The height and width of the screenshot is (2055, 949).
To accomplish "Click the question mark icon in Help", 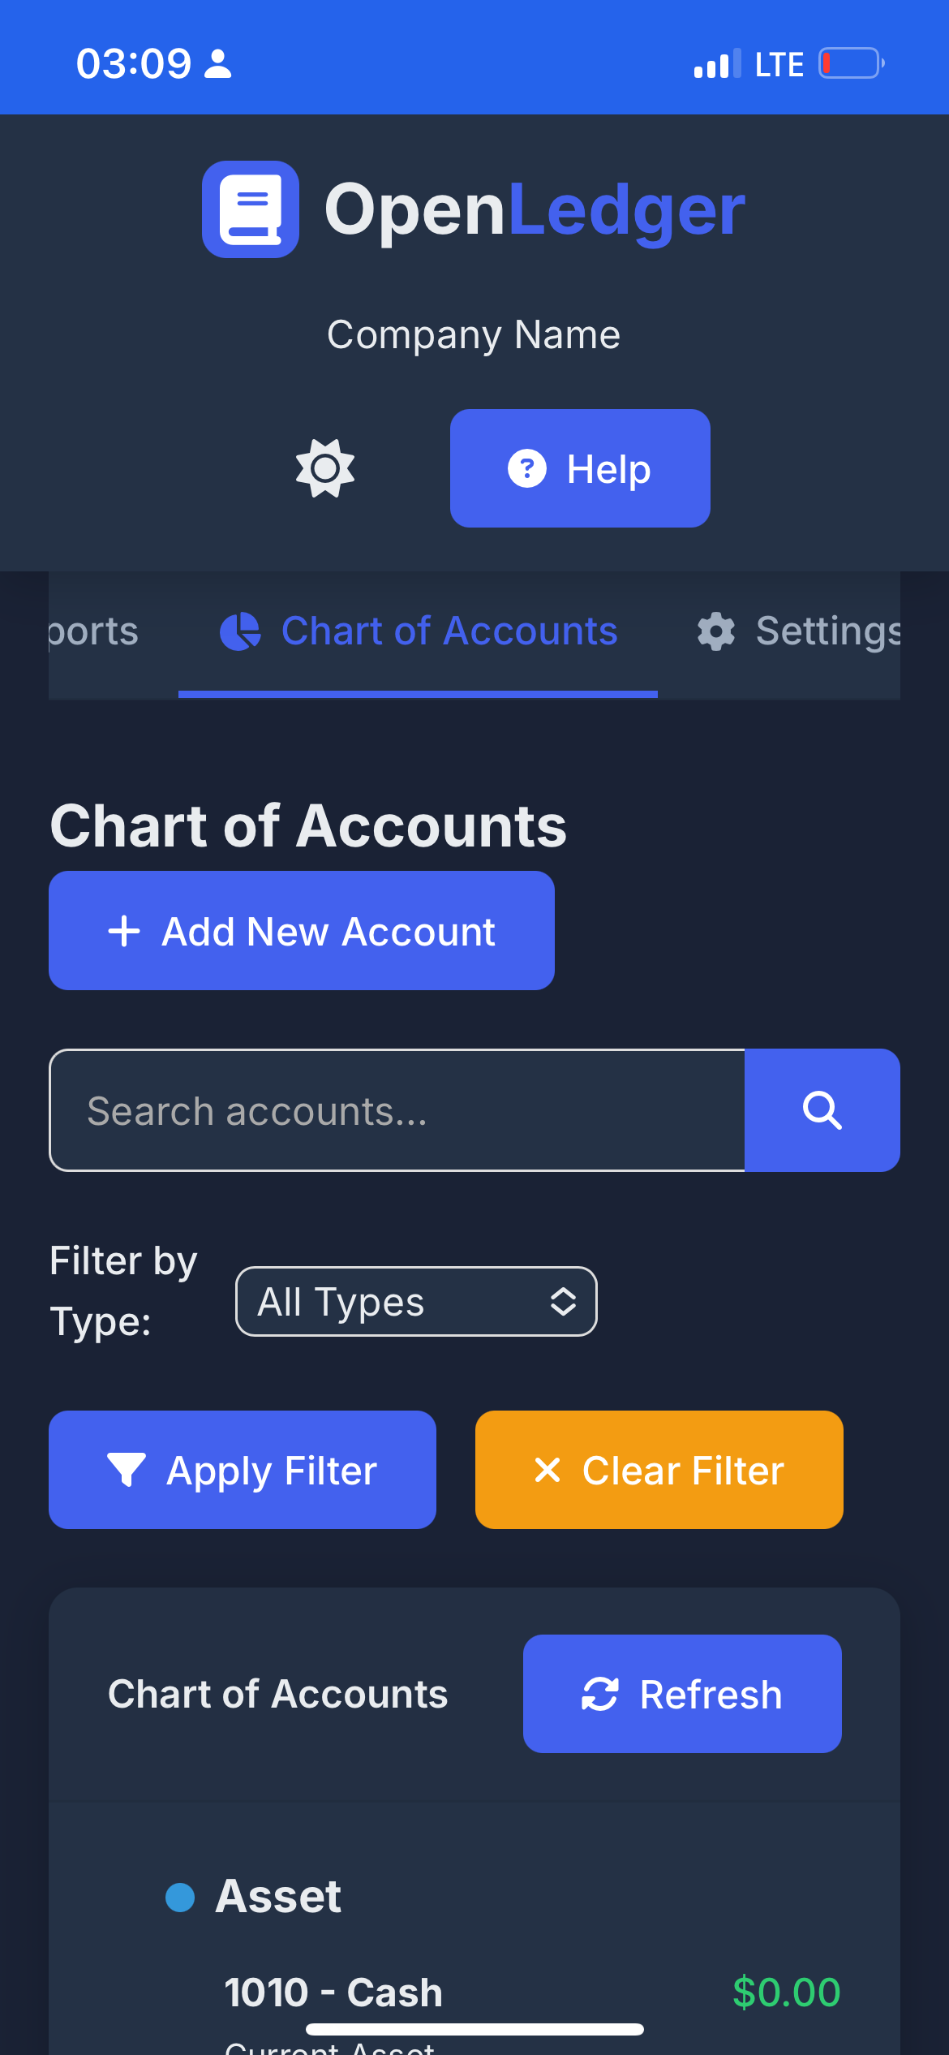I will (x=527, y=468).
